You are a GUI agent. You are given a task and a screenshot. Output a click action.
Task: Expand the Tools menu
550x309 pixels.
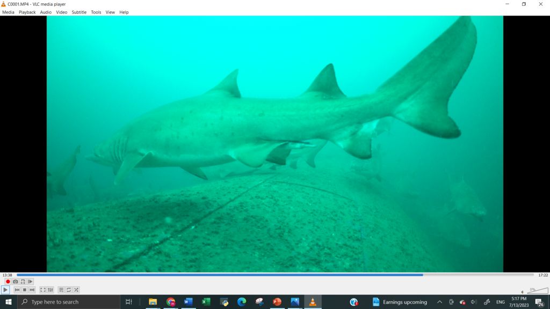pyautogui.click(x=96, y=12)
